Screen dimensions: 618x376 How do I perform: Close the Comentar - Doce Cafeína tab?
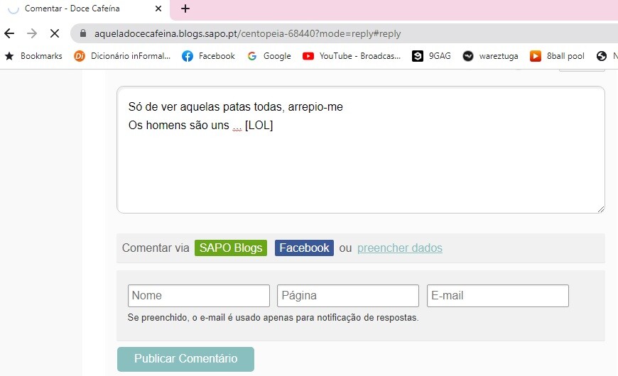[x=158, y=9]
